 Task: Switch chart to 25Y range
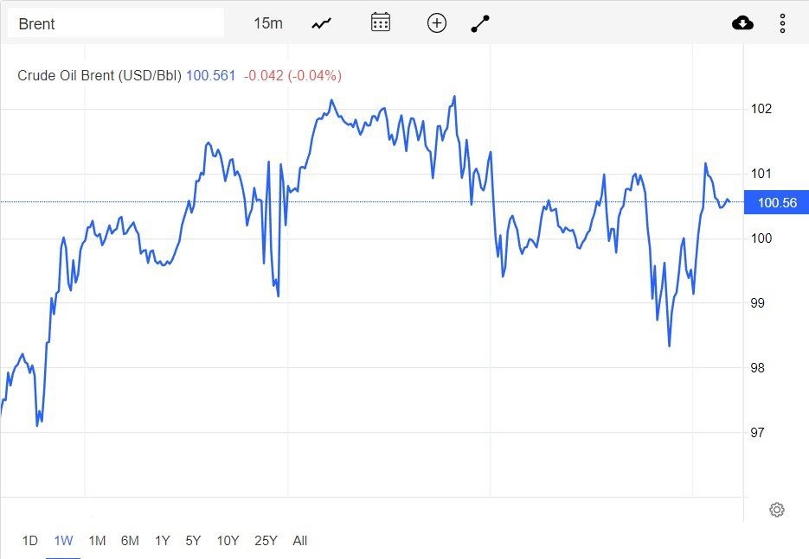(x=266, y=541)
